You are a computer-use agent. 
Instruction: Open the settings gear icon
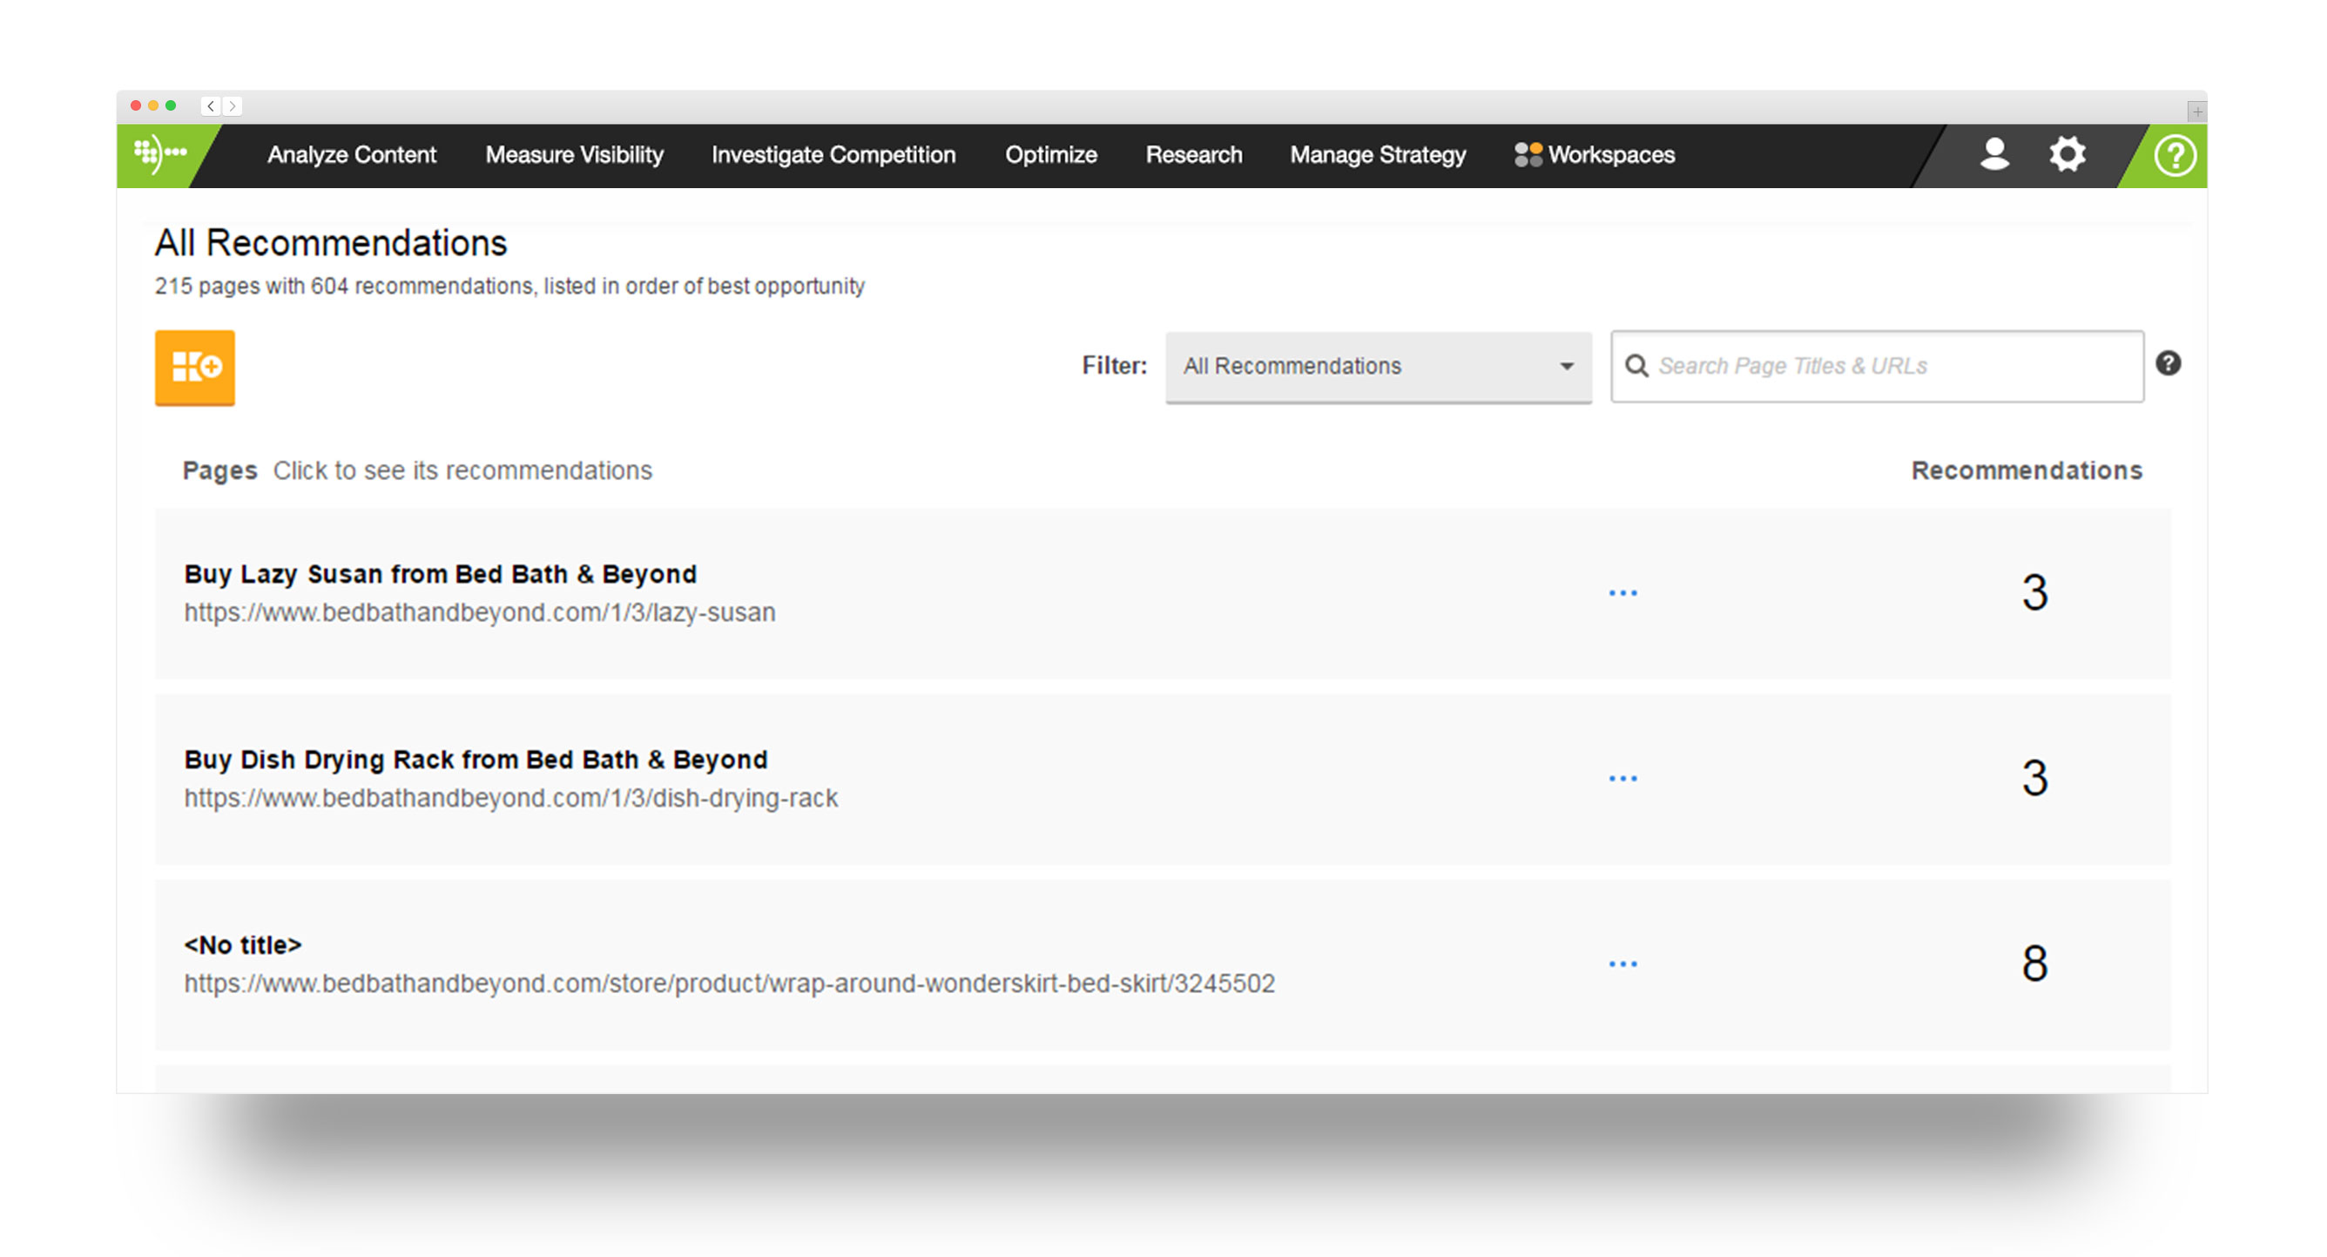point(2067,153)
